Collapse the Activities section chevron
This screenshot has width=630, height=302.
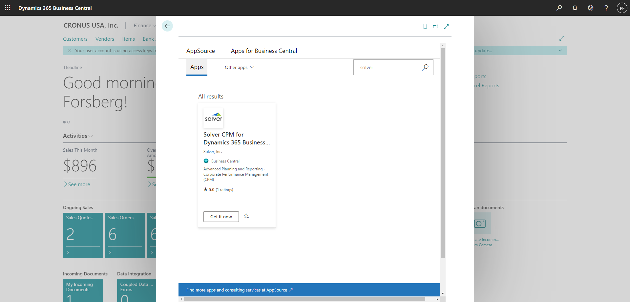(91, 136)
